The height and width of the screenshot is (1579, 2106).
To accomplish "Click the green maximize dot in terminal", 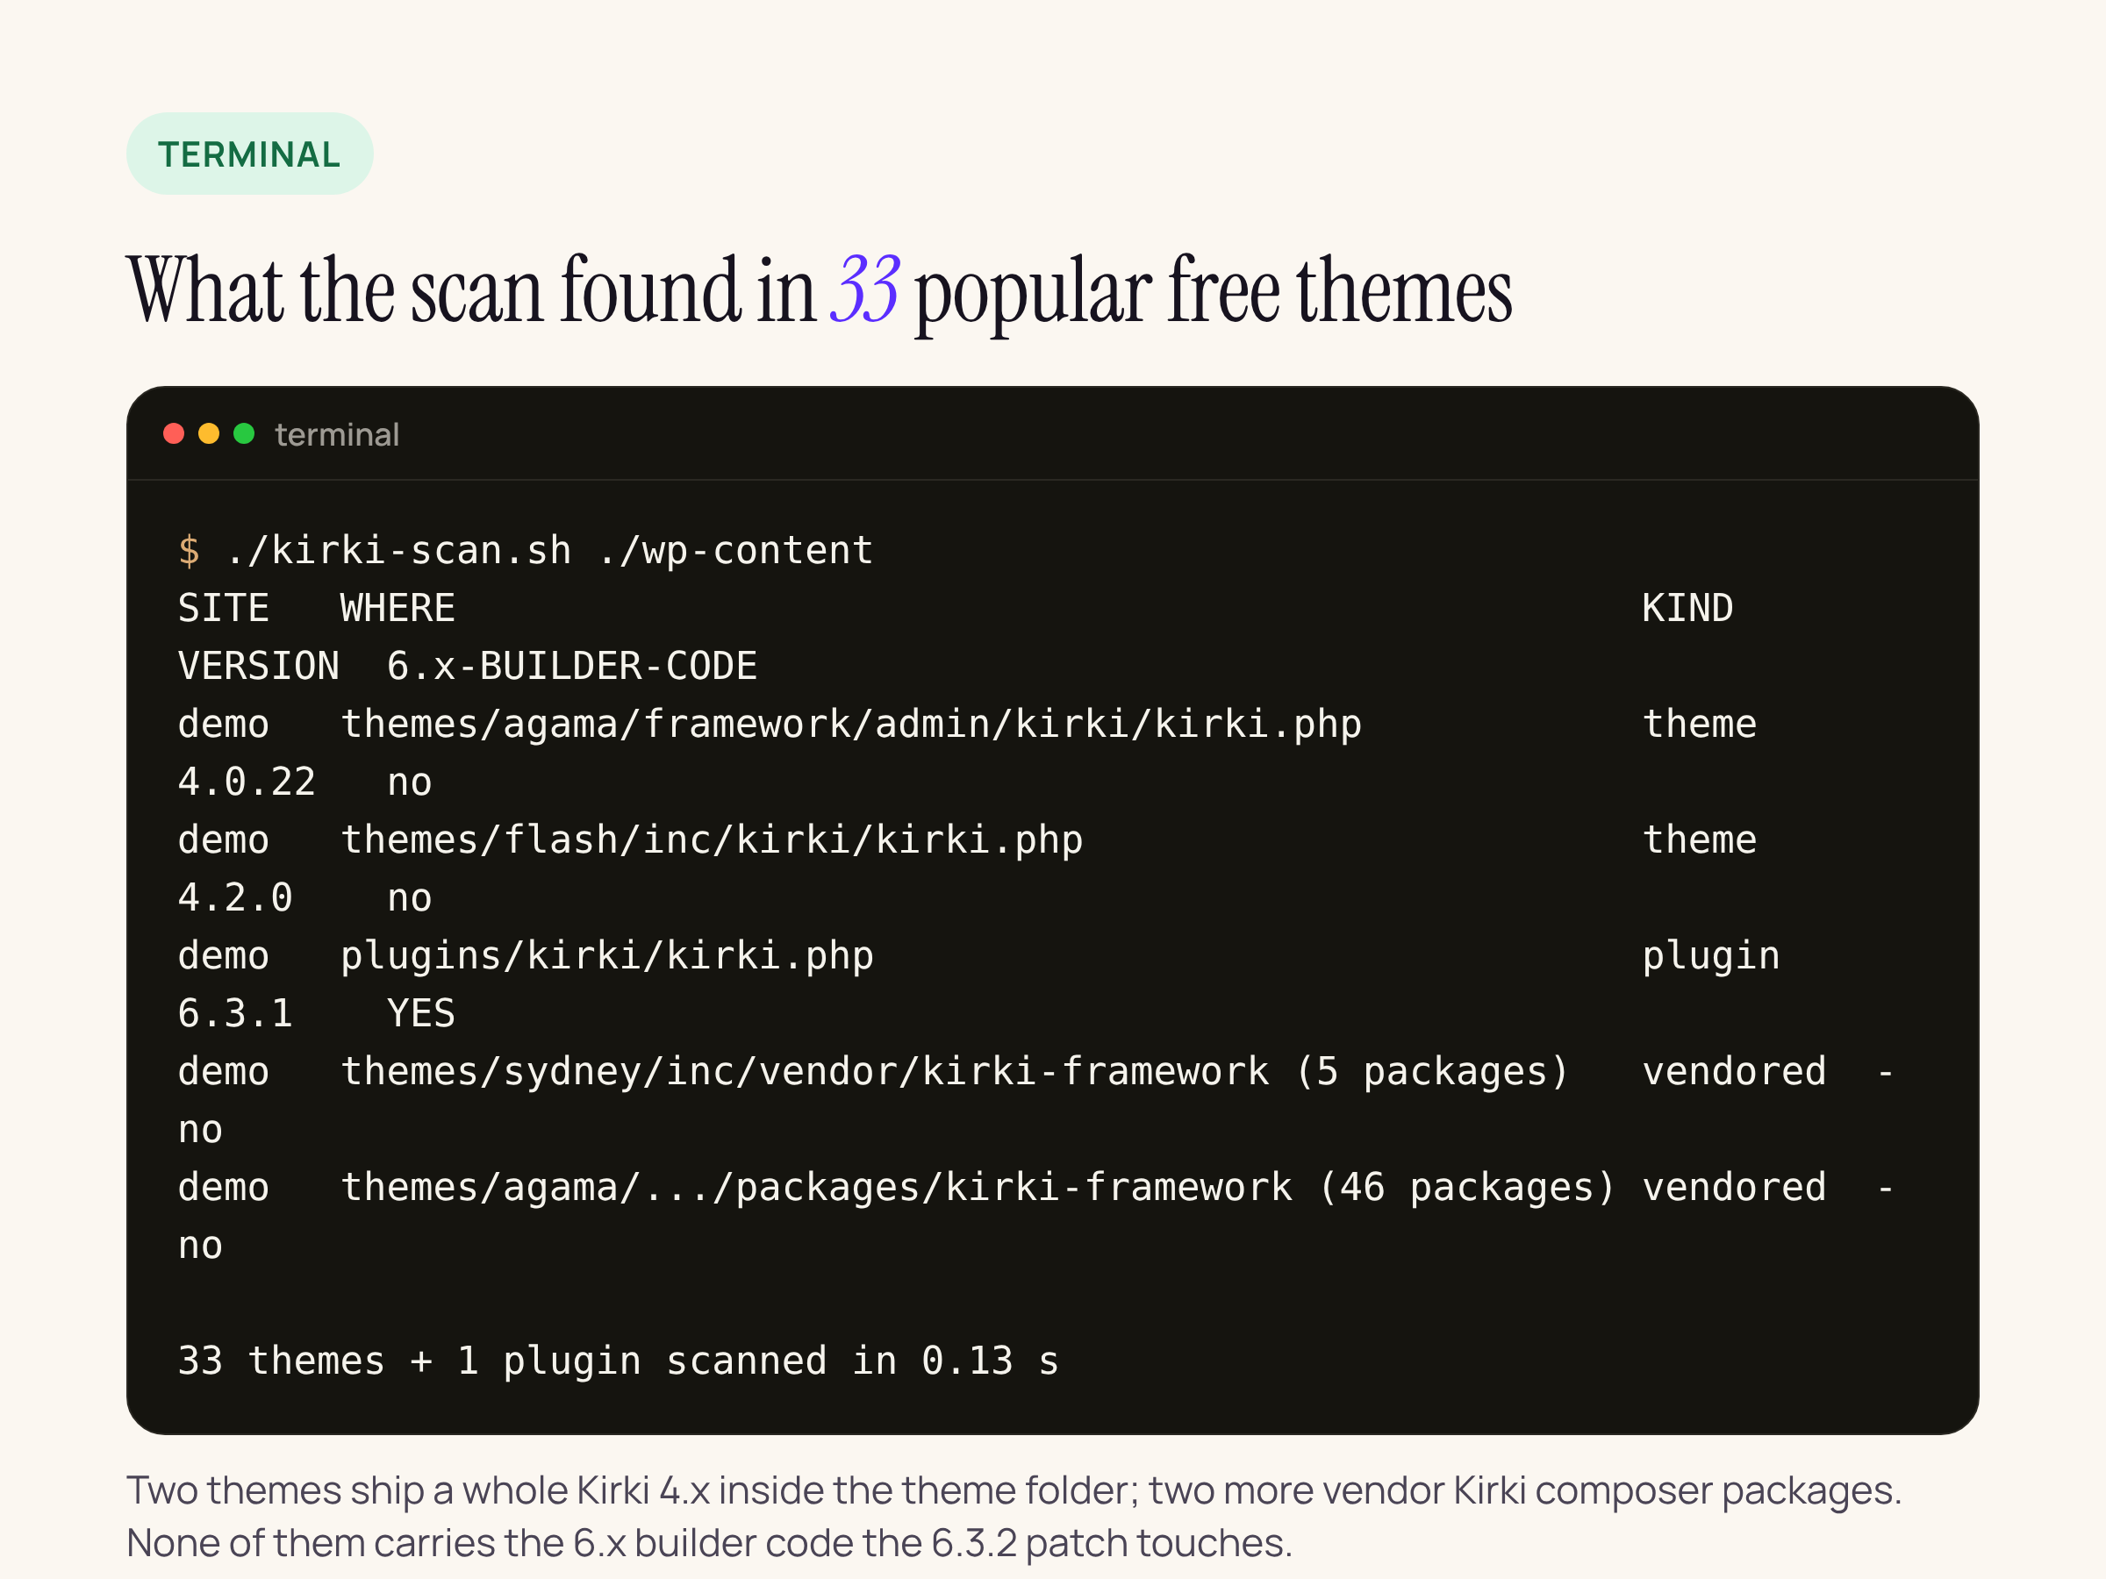I will (244, 434).
